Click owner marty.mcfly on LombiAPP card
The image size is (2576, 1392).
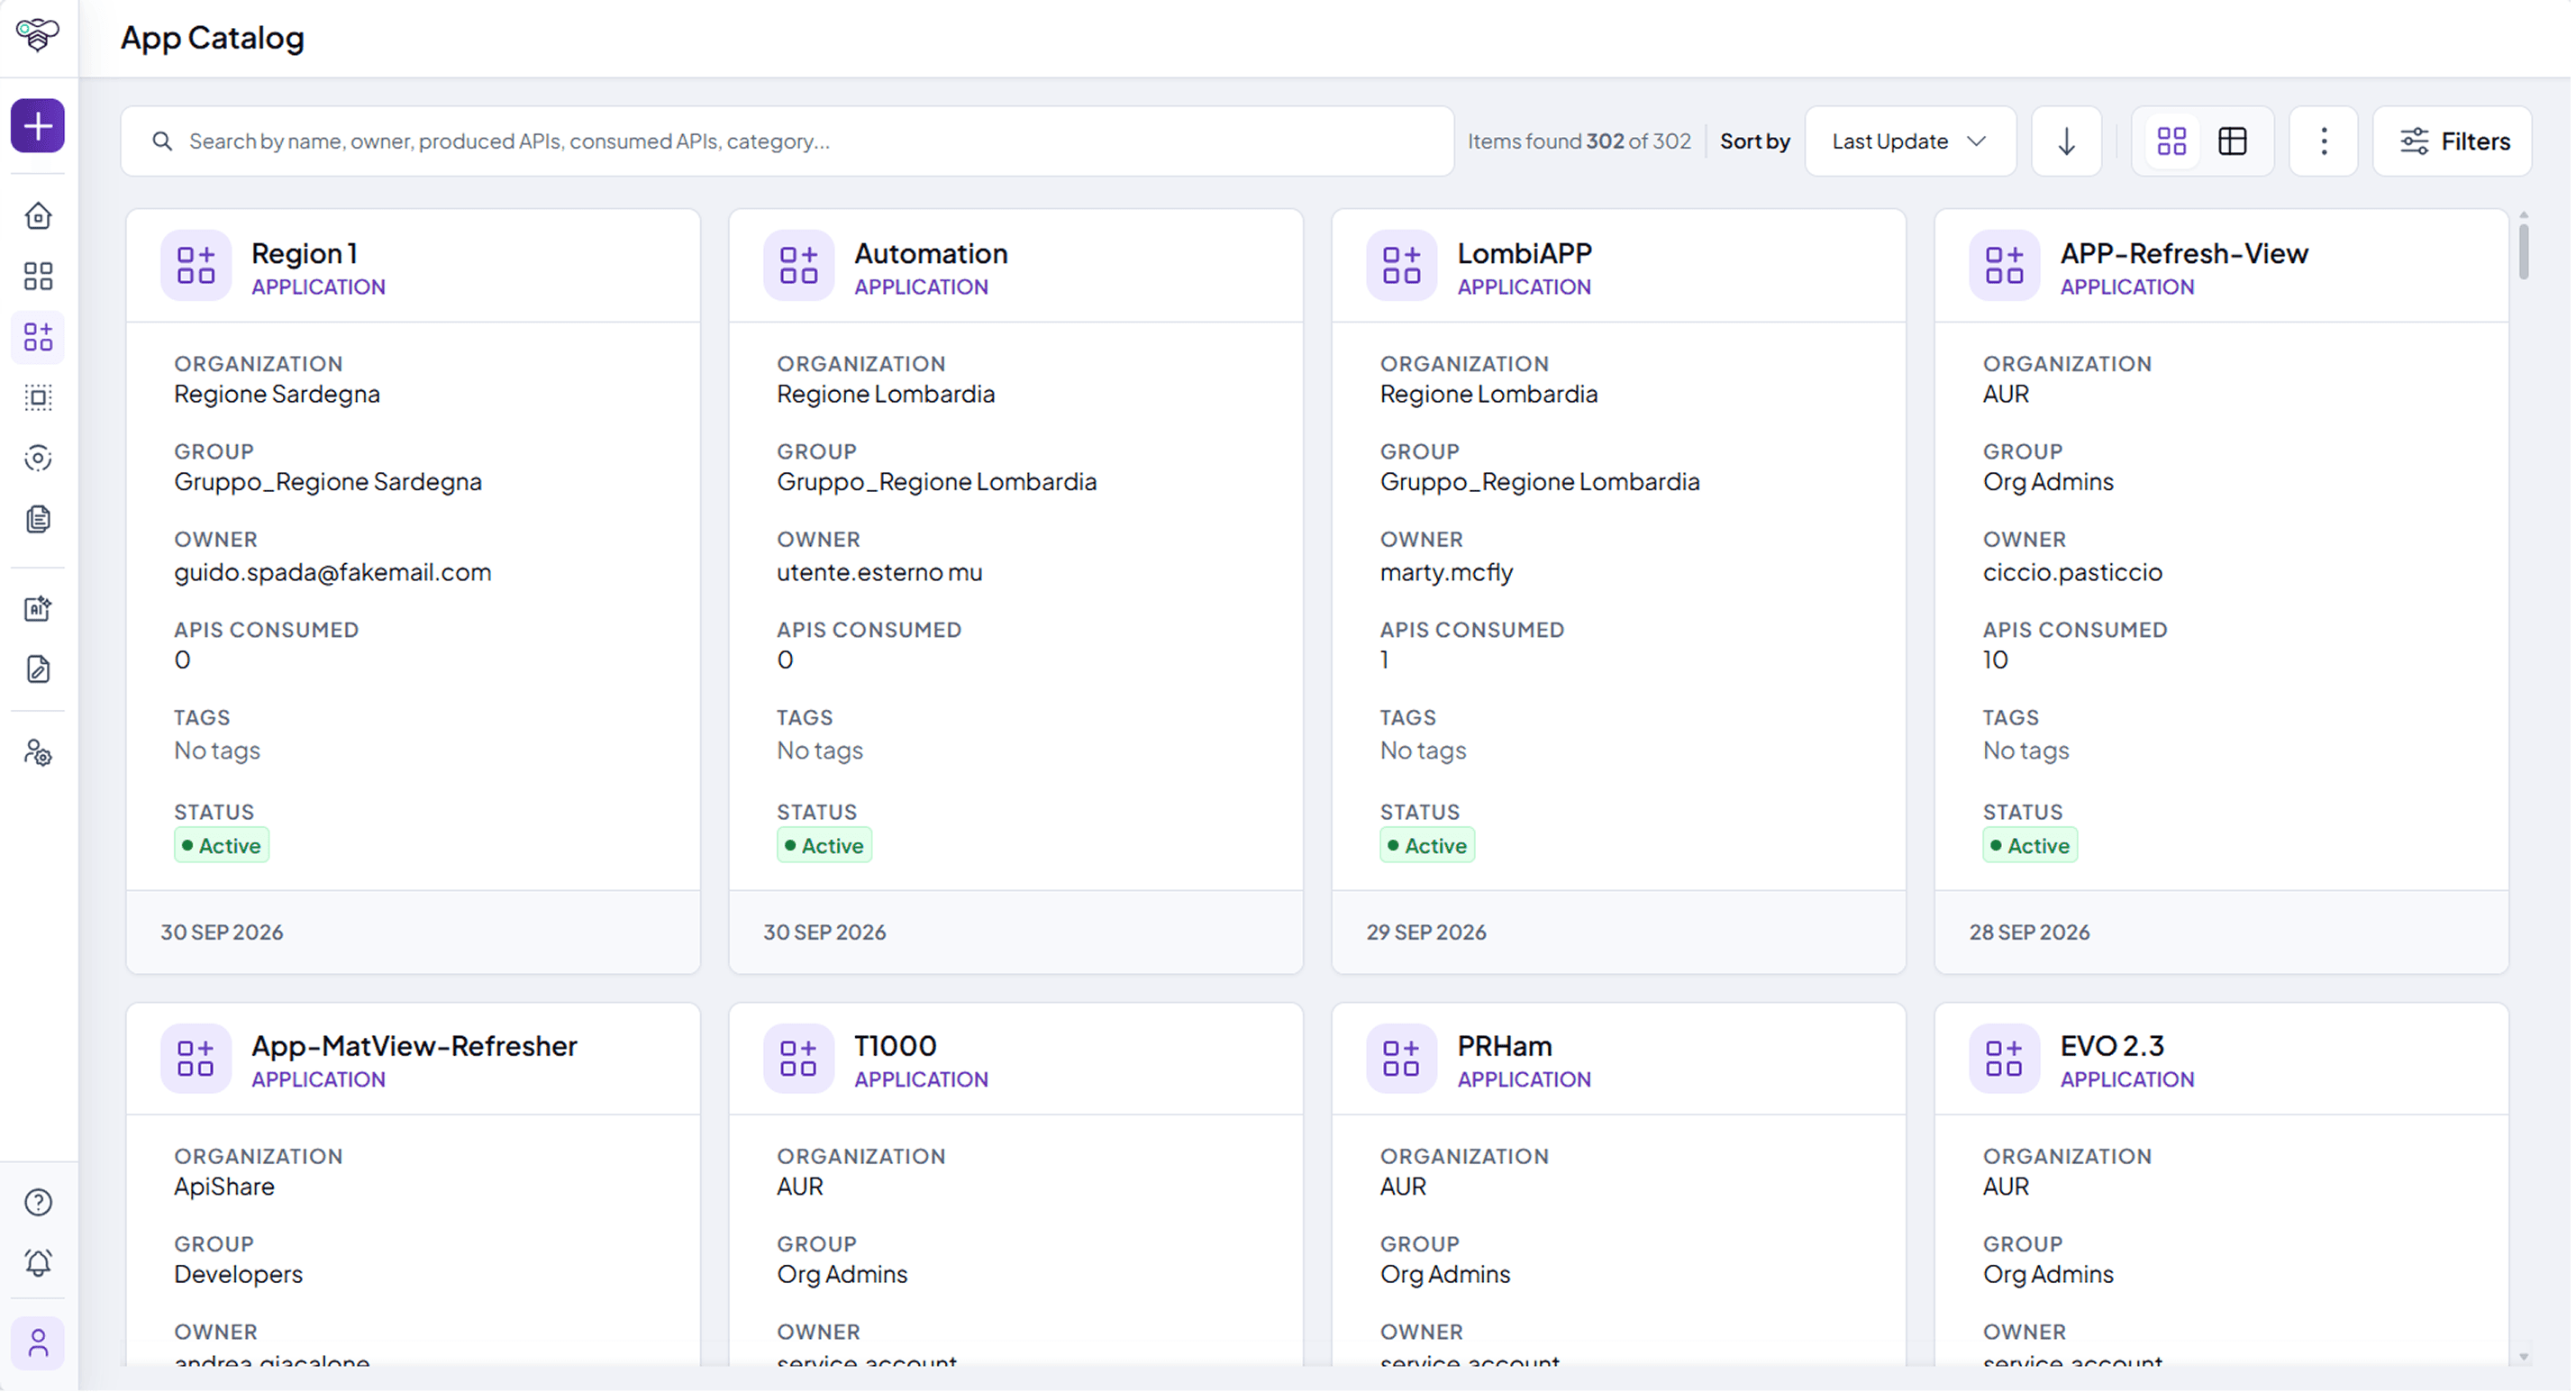1448,572
